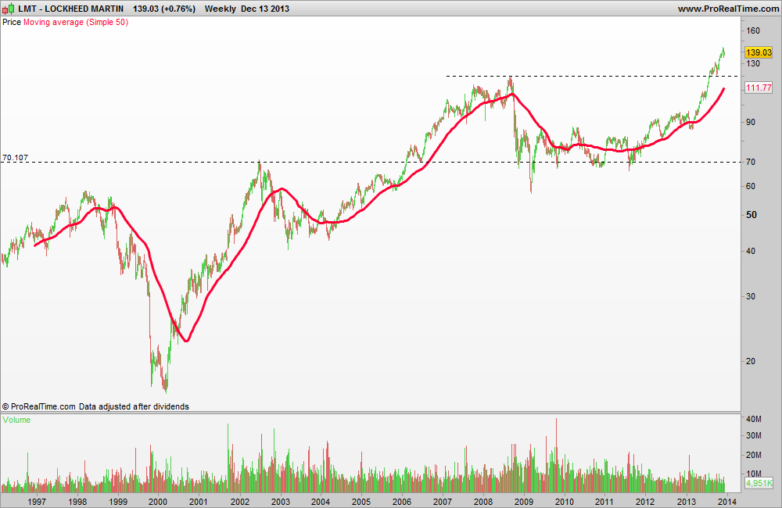Select the Moving average (Simple 50) label
782x508 pixels.
(76, 23)
